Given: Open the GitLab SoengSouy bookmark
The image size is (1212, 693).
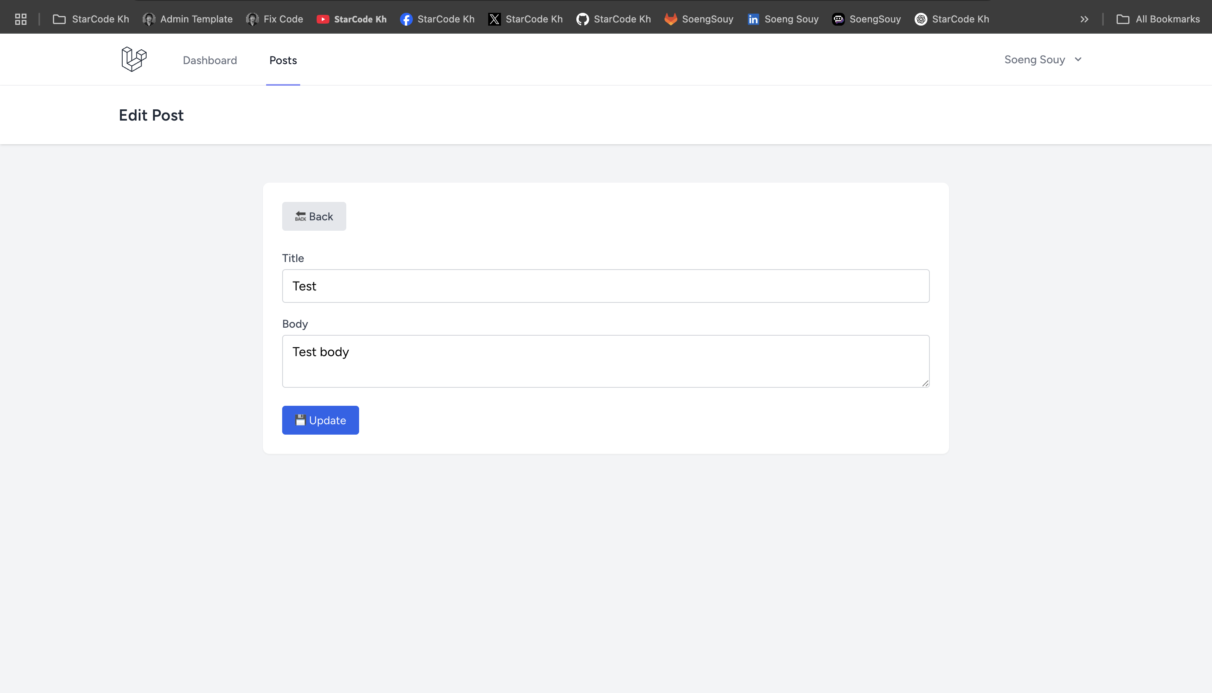Looking at the screenshot, I should coord(699,19).
